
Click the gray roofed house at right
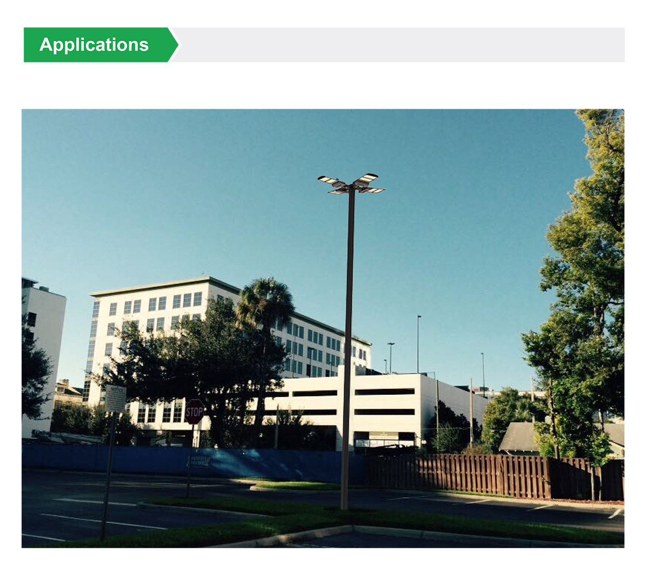pos(560,437)
